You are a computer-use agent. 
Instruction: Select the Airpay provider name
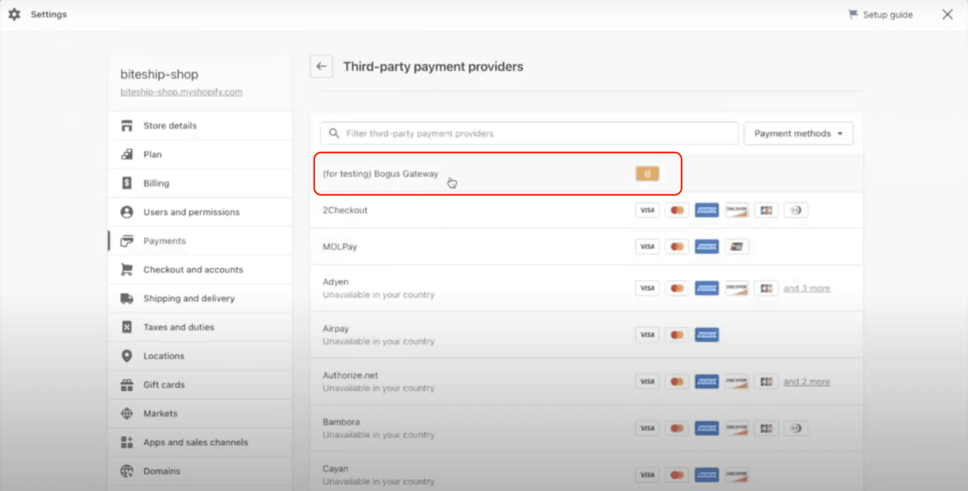335,329
